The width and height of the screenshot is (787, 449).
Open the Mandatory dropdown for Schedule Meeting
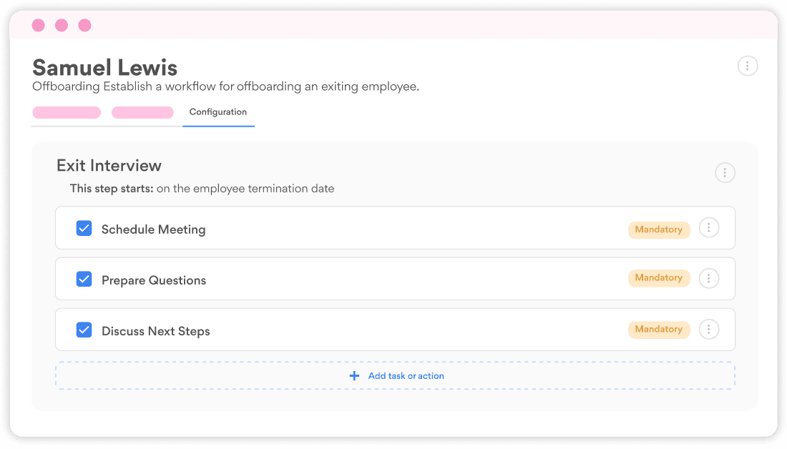pyautogui.click(x=658, y=230)
